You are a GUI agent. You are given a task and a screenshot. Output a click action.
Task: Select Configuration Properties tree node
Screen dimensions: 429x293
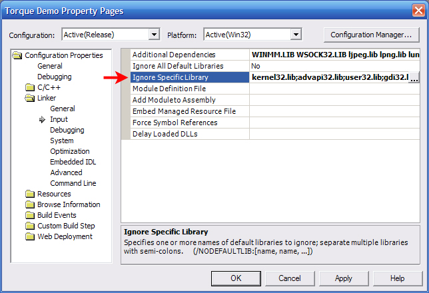pos(64,55)
